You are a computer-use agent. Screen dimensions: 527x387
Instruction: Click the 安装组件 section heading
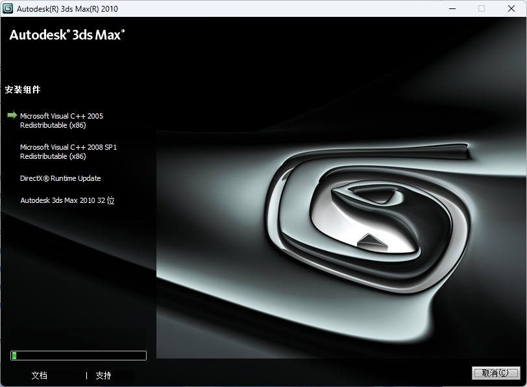coord(23,89)
